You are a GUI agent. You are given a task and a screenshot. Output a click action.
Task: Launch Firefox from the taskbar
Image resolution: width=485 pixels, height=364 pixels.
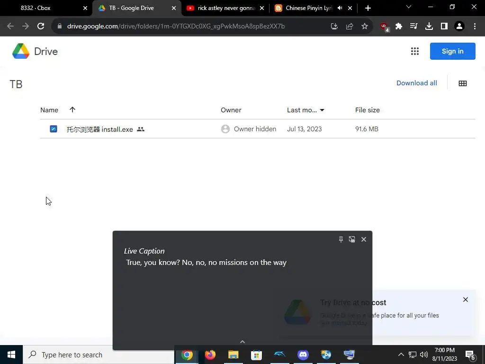click(210, 355)
